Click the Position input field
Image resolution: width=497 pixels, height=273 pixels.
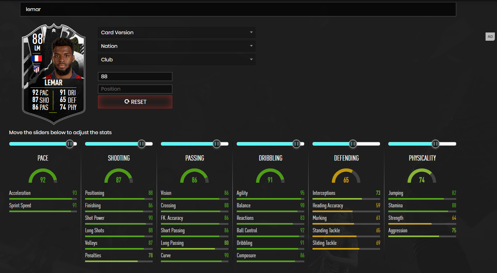[135, 89]
